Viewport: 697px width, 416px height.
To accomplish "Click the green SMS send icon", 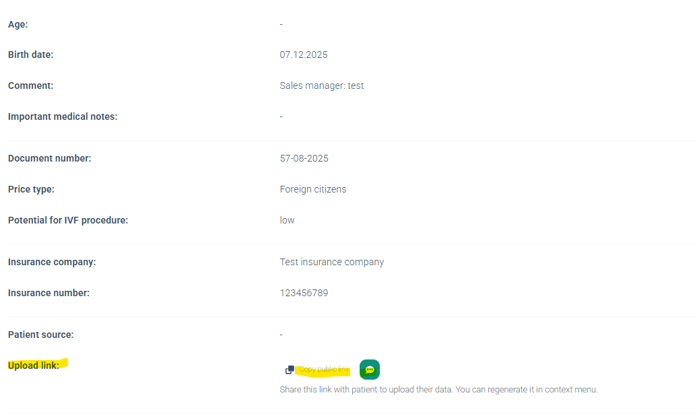I will click(370, 370).
